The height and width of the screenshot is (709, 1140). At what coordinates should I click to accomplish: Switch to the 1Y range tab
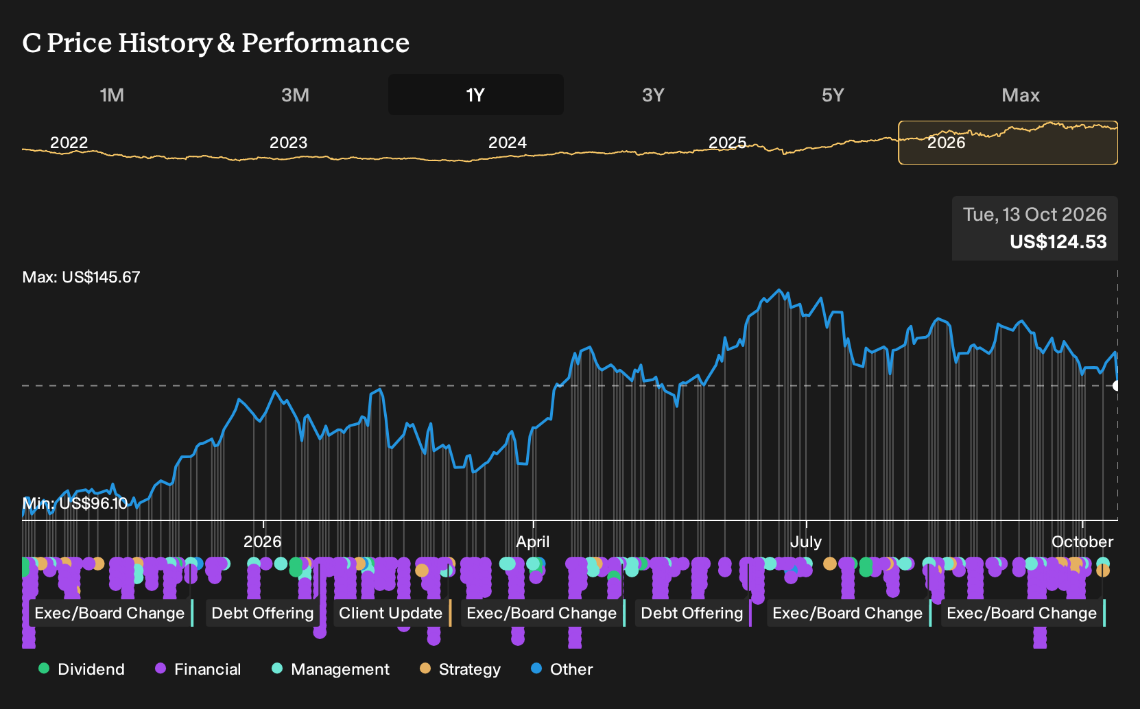pyautogui.click(x=476, y=95)
